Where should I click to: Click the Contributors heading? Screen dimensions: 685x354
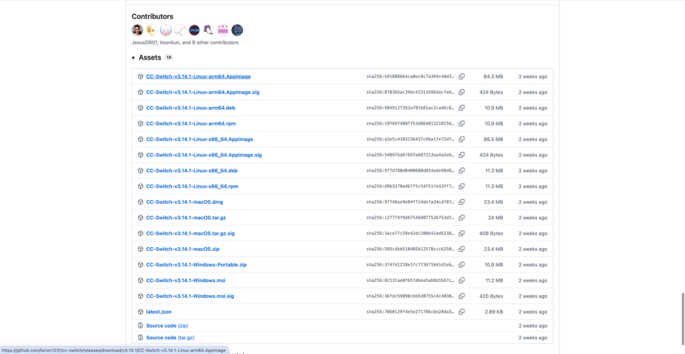point(152,16)
